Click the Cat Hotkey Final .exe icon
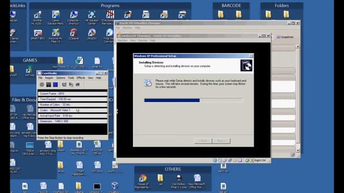The height and width of the screenshot is (193, 344). (x=178, y=181)
